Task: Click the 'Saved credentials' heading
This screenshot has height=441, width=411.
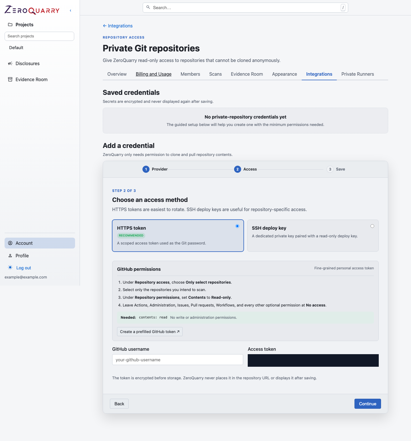Action: (x=131, y=93)
